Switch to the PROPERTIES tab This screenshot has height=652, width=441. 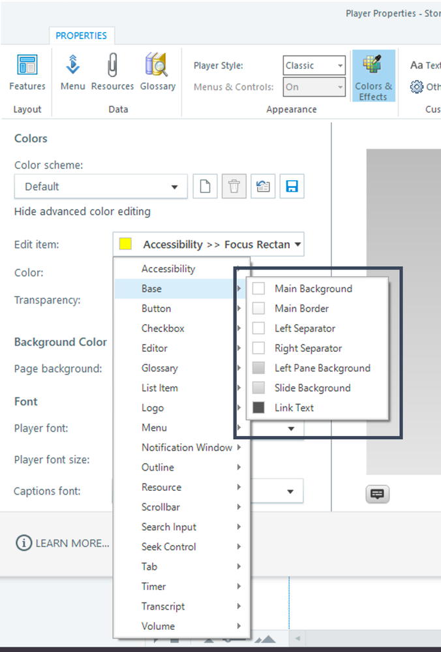click(x=82, y=36)
